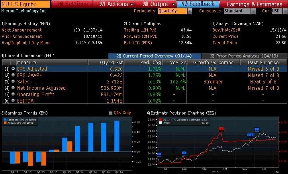
Task: Click blue Estimate EPS Adjusted legend swatch
Action: coord(5,120)
